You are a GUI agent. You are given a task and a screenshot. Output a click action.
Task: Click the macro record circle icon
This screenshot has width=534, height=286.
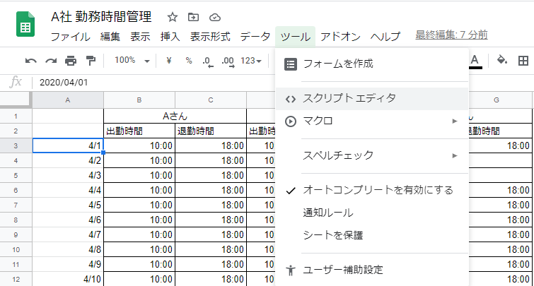coord(291,121)
